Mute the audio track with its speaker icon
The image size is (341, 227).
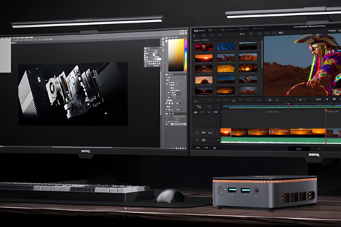coord(203,140)
